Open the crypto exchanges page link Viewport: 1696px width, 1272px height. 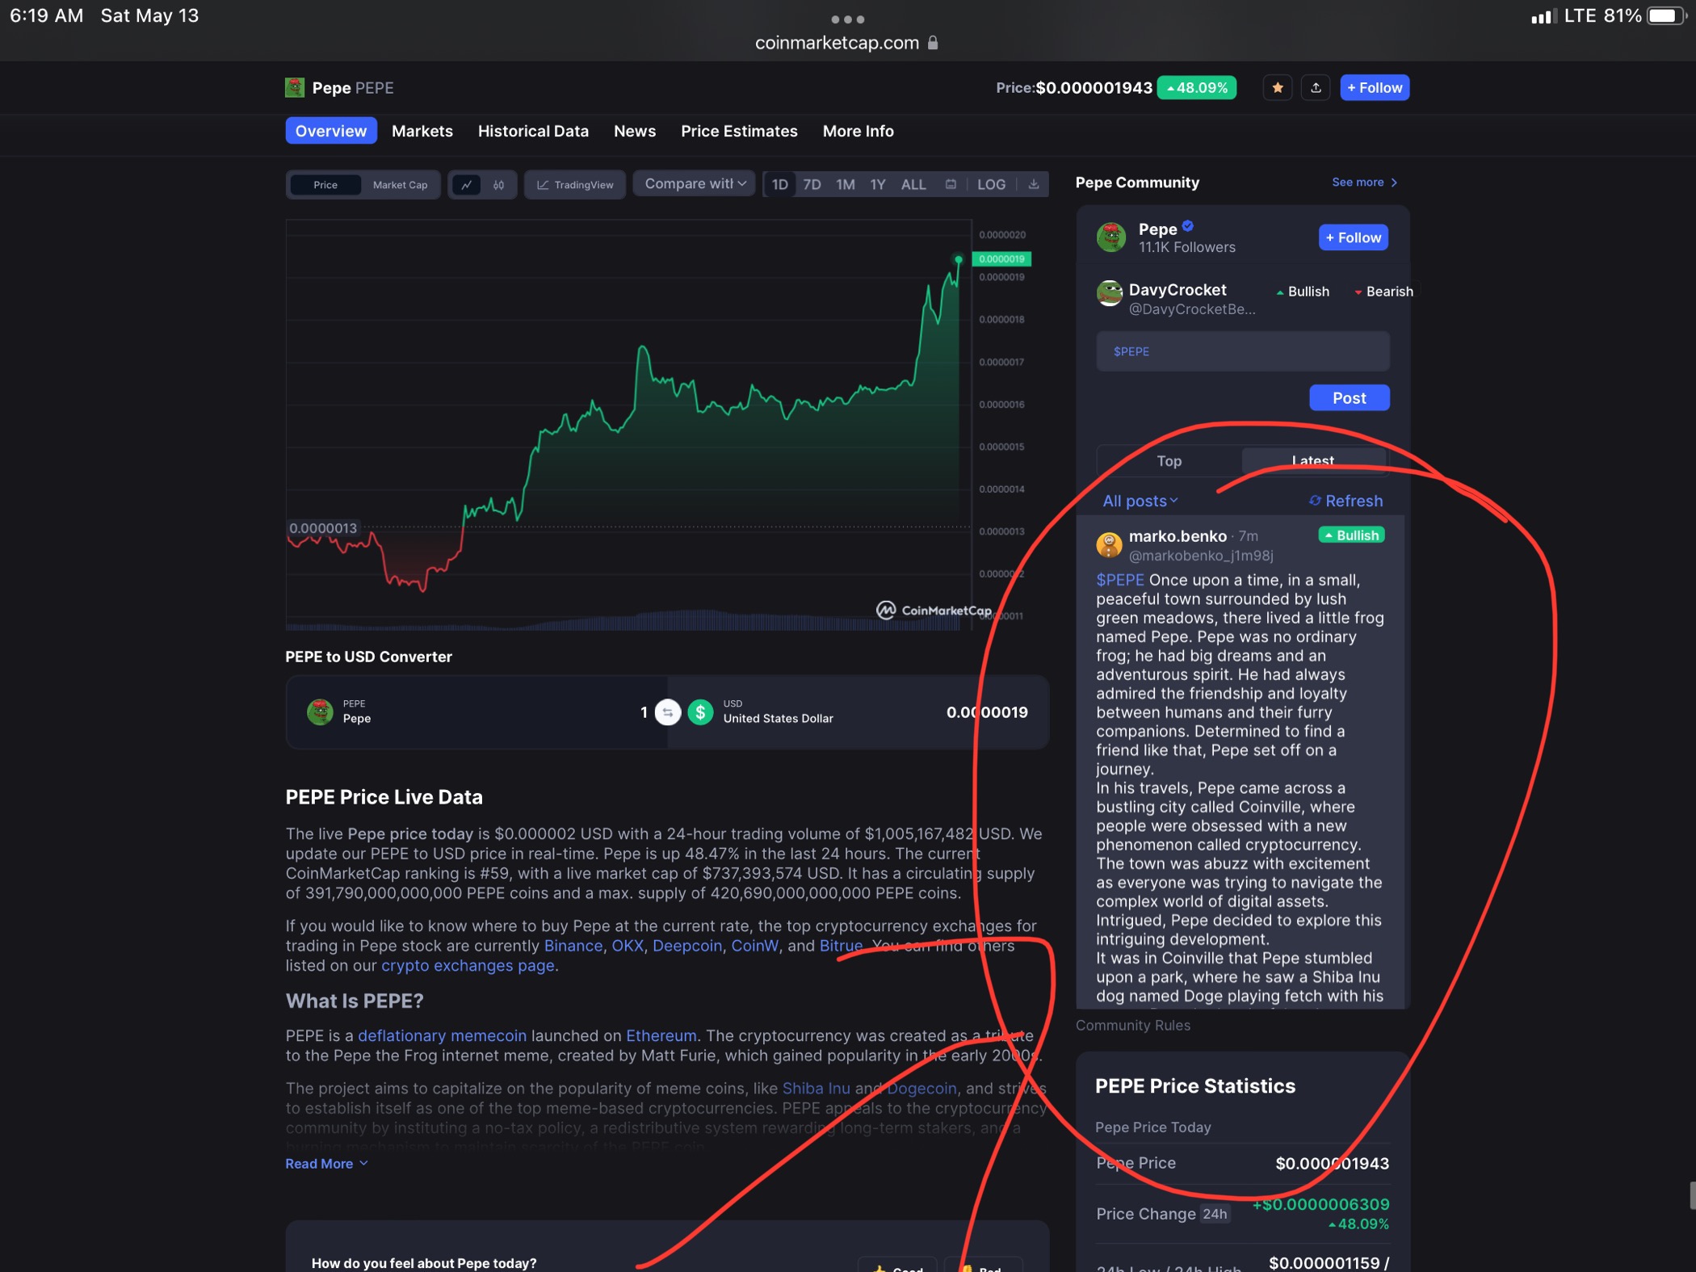coord(468,966)
